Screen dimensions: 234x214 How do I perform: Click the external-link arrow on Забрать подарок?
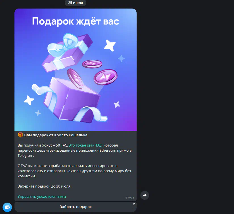[134, 204]
